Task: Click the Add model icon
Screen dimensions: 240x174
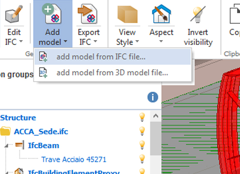Action: point(51,14)
